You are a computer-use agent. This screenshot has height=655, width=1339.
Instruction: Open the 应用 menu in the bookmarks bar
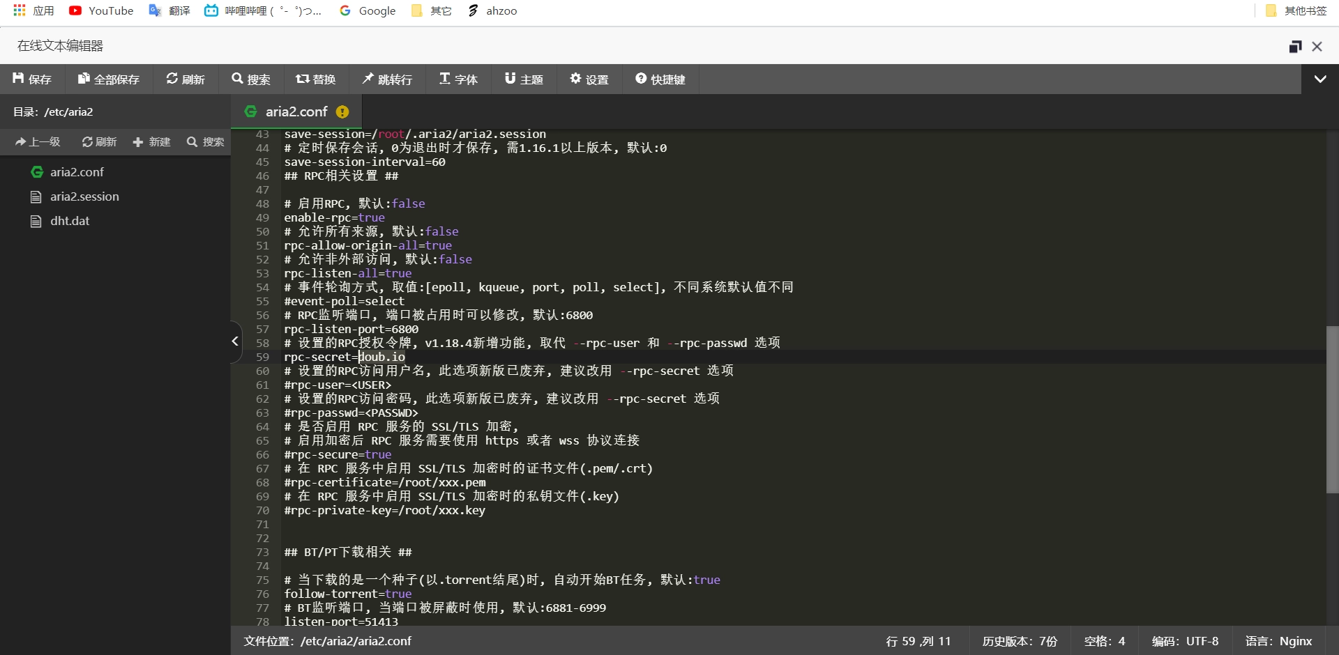coord(33,10)
